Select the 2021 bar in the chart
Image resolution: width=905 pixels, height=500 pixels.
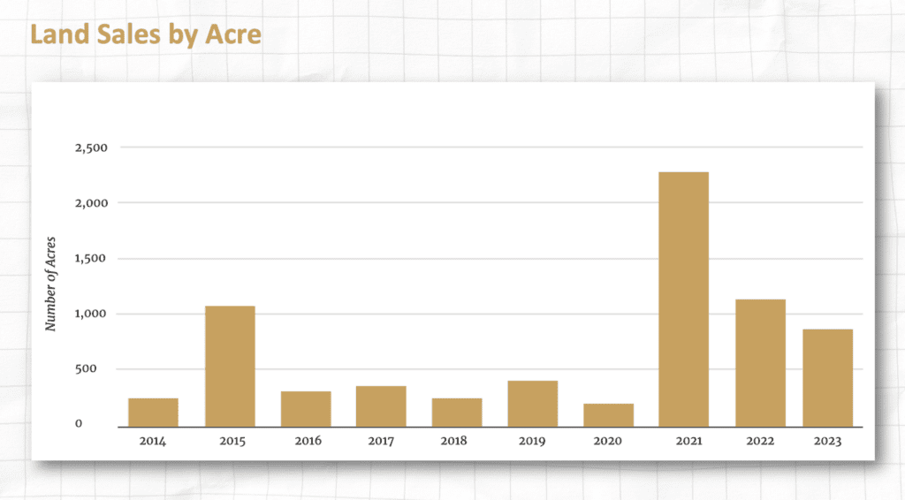[x=683, y=299]
